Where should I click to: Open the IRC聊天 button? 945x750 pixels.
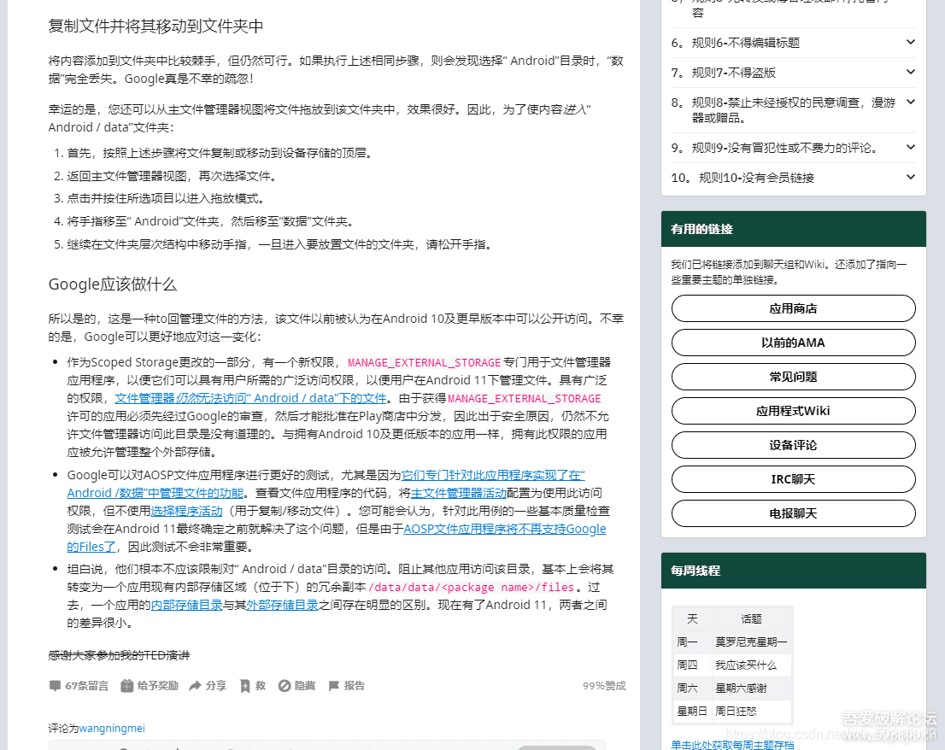pyautogui.click(x=793, y=479)
